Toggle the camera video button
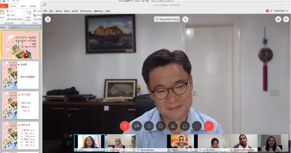This screenshot has width=291, height=153. click(137, 126)
